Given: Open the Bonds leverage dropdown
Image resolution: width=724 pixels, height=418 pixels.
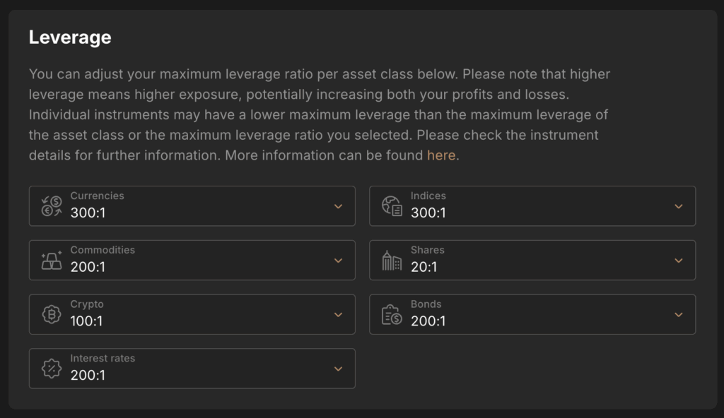Looking at the screenshot, I should point(679,314).
